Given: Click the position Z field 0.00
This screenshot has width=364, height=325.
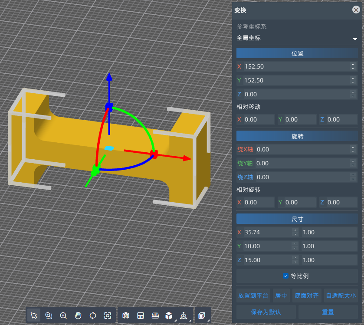Looking at the screenshot, I should pos(296,95).
